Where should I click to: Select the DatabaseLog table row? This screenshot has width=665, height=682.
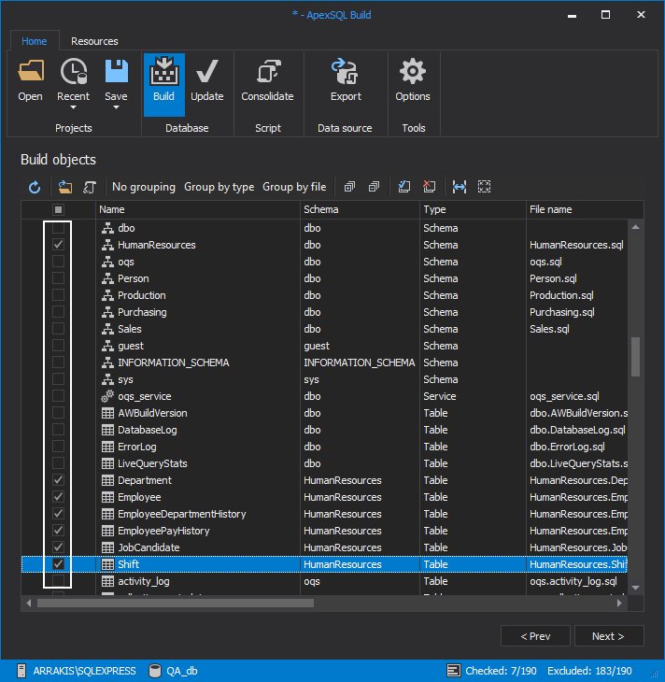tap(324, 430)
